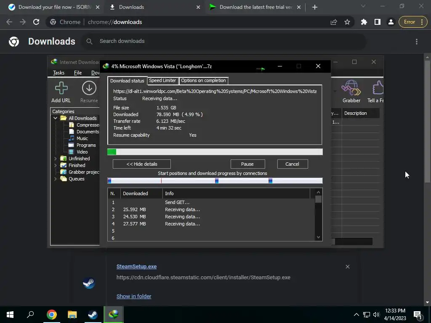The image size is (431, 323).
Task: Select connection row 4 with 27.577 MB
Action: (211, 224)
